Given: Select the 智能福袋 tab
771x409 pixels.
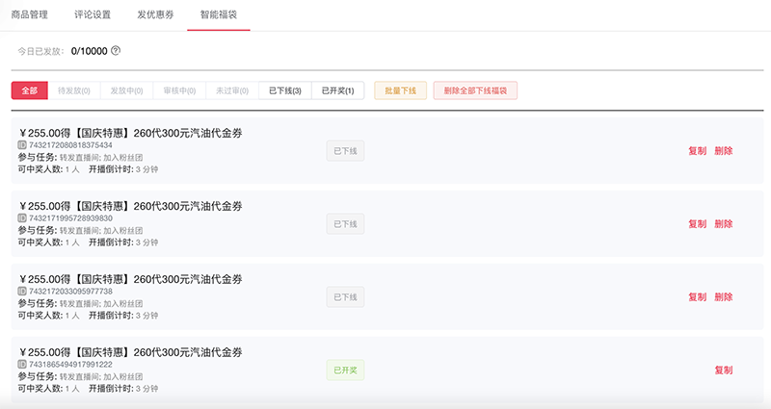Looking at the screenshot, I should (x=219, y=15).
